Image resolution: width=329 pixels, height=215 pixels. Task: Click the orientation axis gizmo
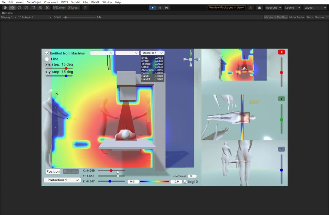[191, 59]
